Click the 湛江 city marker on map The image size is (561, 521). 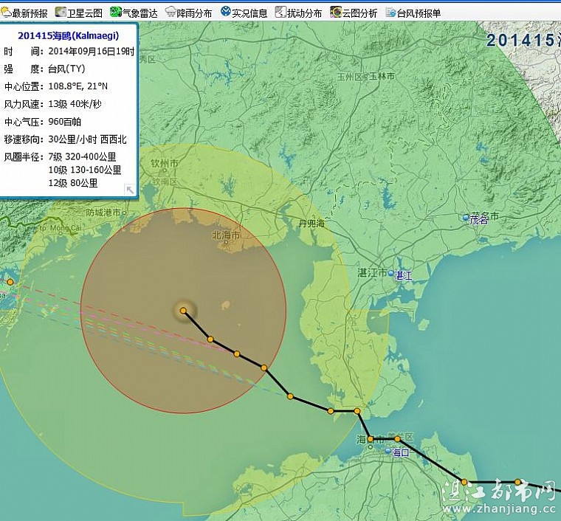[x=391, y=275]
